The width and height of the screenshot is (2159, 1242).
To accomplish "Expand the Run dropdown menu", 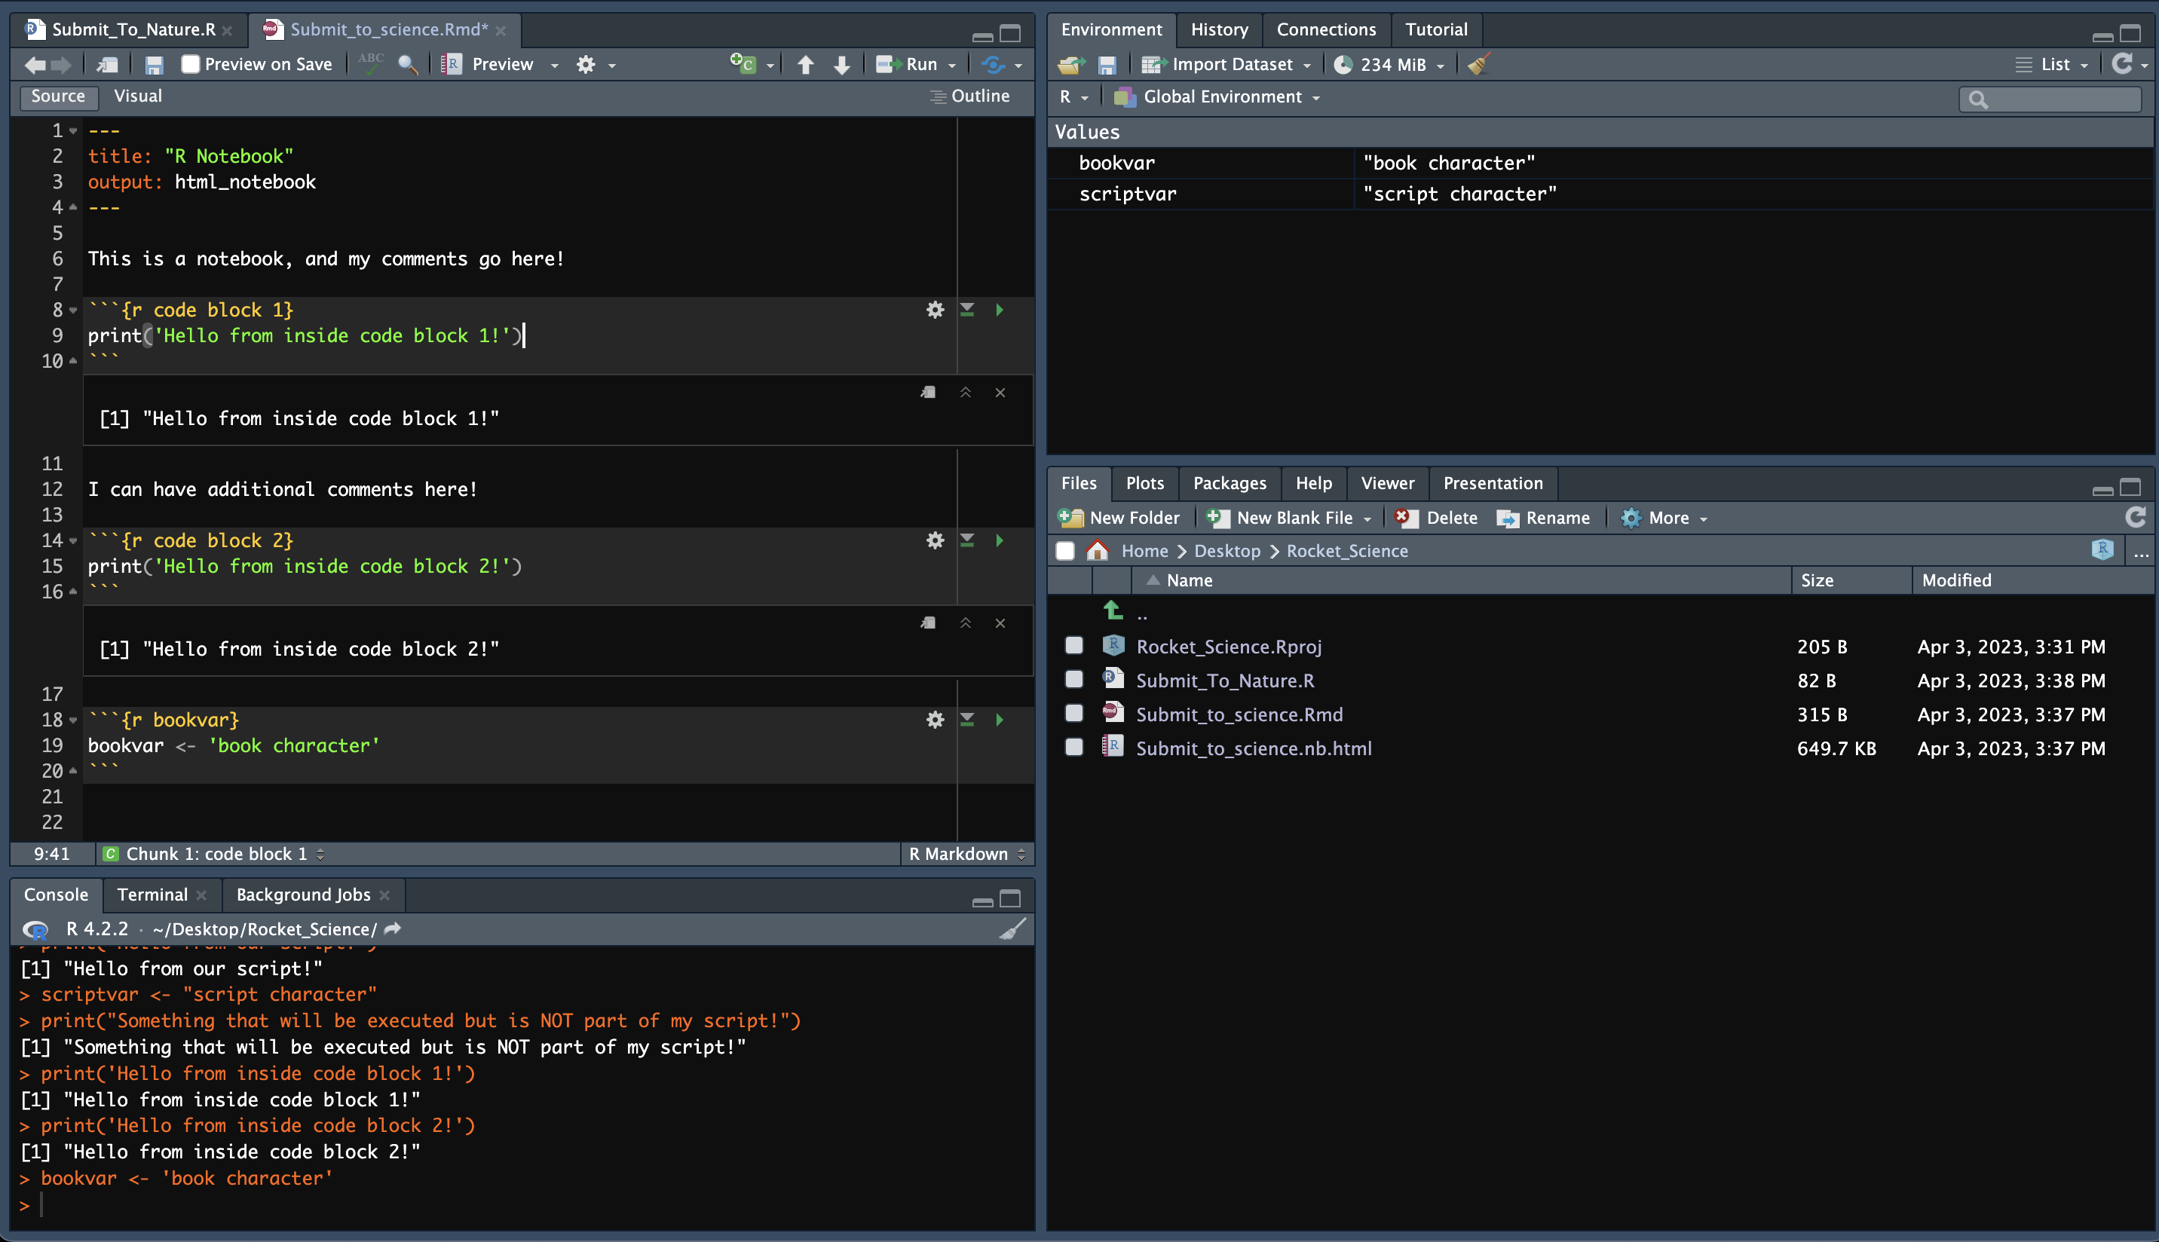I will (x=952, y=66).
